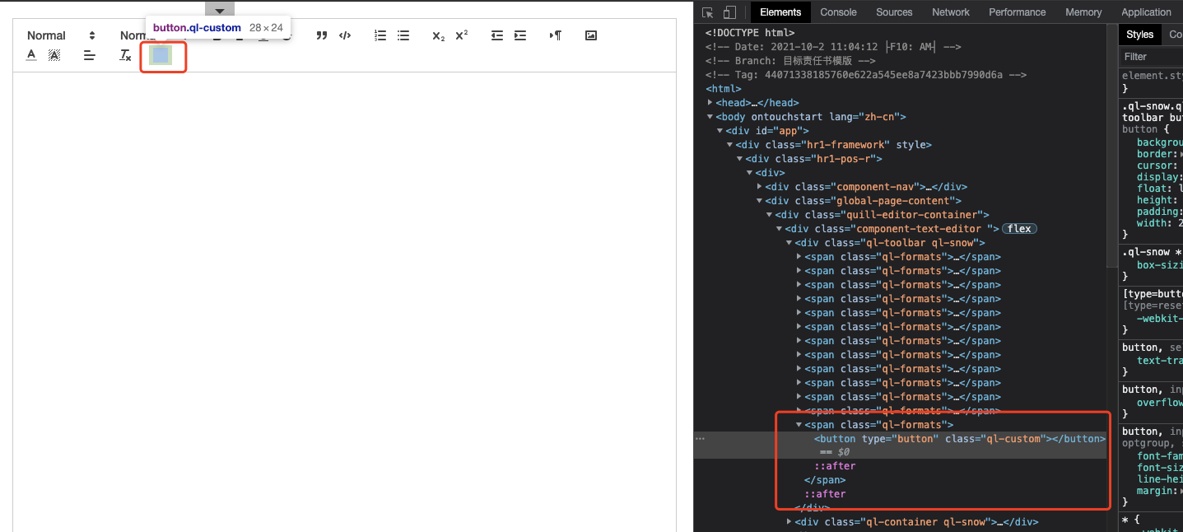
Task: Switch to the Elements tab
Action: point(780,12)
